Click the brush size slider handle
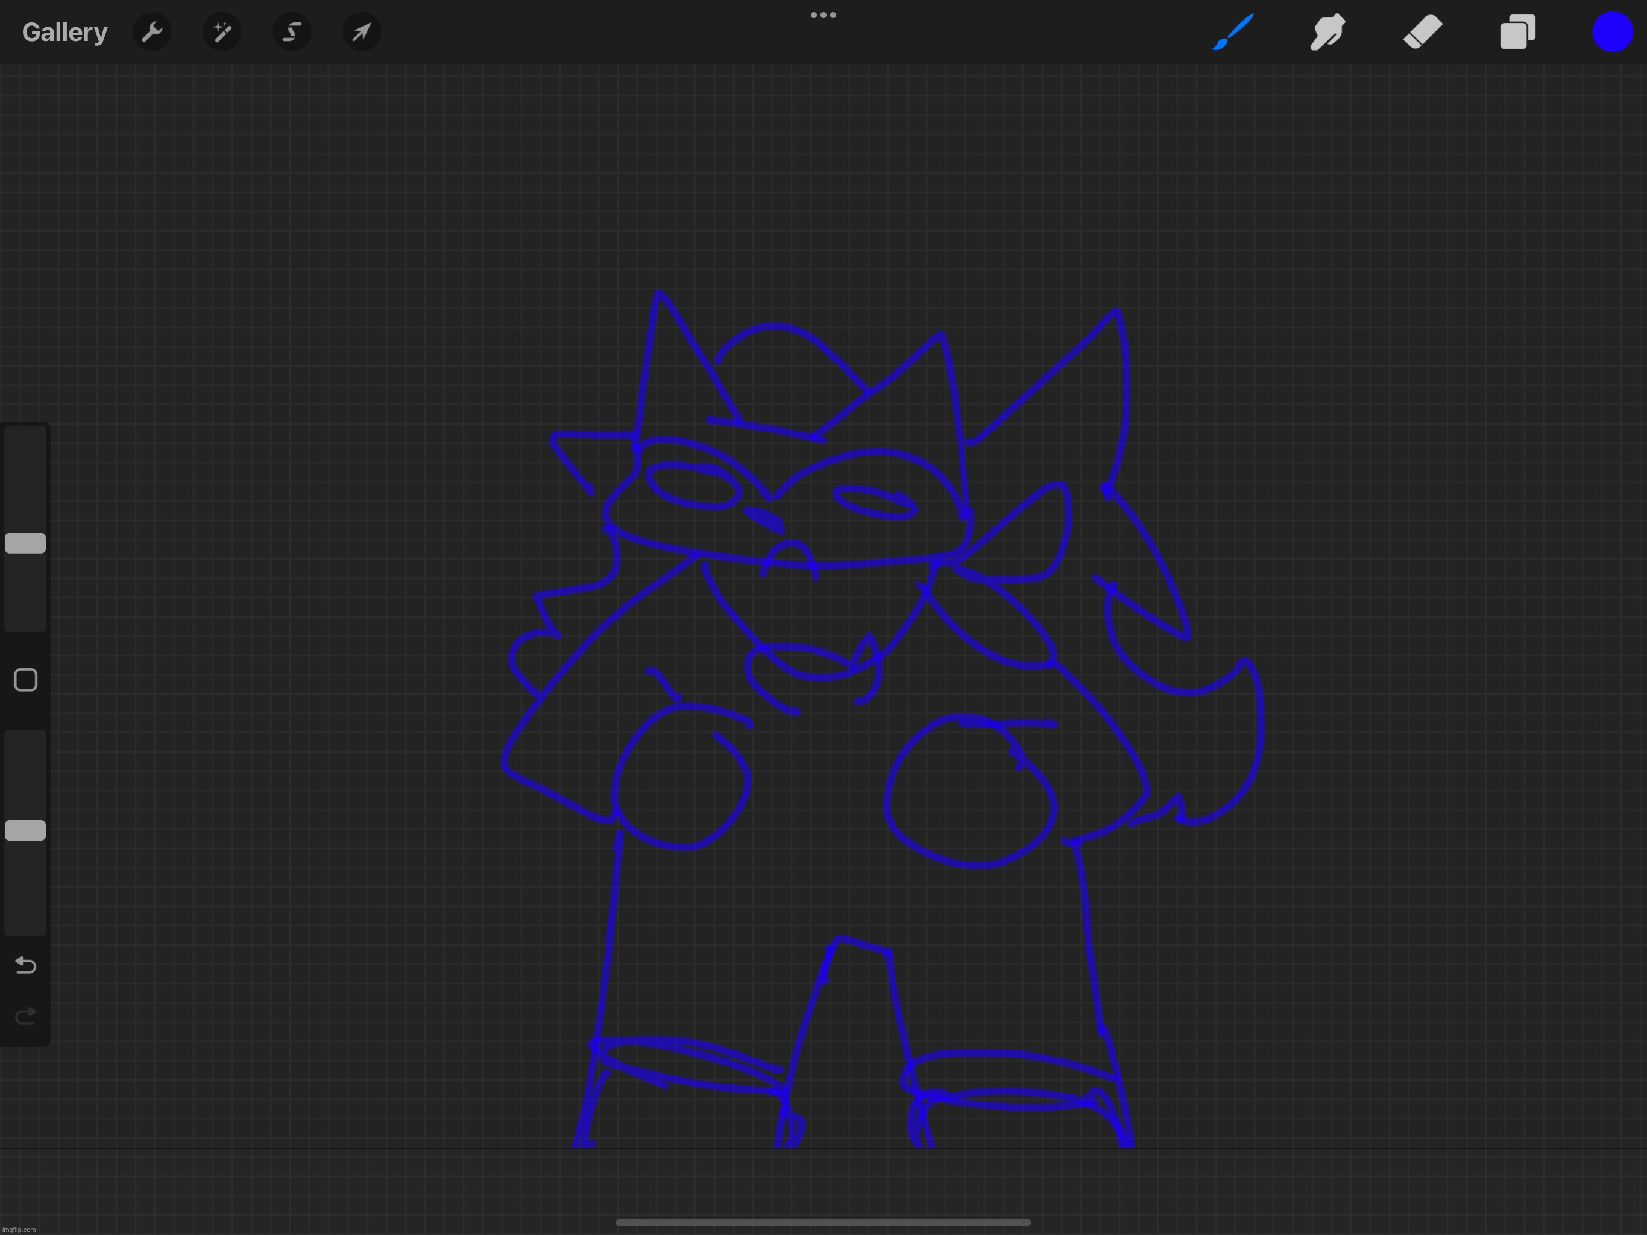1647x1235 pixels. 25,543
